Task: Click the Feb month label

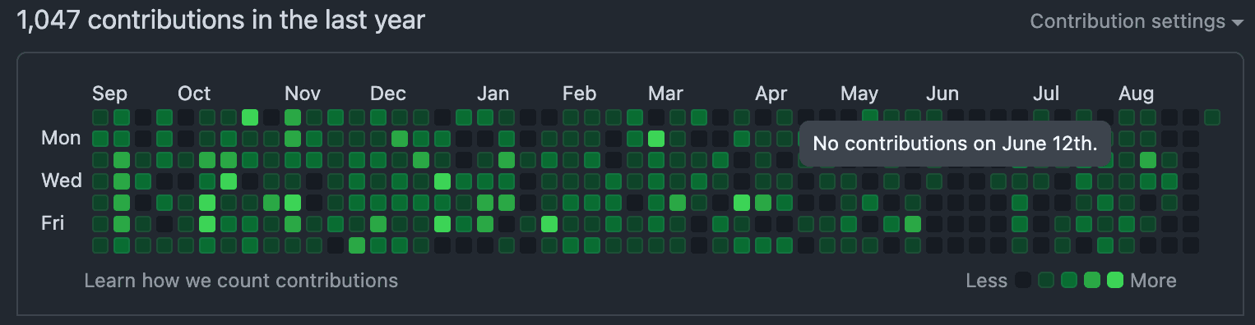Action: coord(580,93)
